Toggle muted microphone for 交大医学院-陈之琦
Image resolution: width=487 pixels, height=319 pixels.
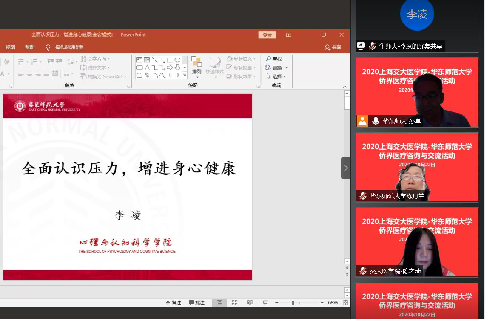coord(363,271)
